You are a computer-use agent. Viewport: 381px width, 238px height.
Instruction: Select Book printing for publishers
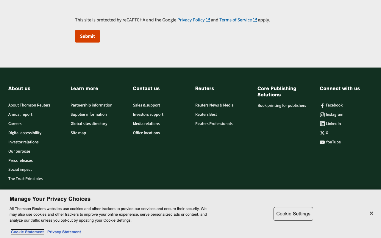(x=282, y=106)
